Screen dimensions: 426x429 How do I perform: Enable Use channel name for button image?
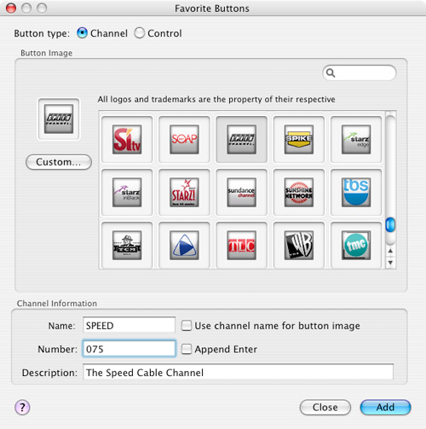187,326
